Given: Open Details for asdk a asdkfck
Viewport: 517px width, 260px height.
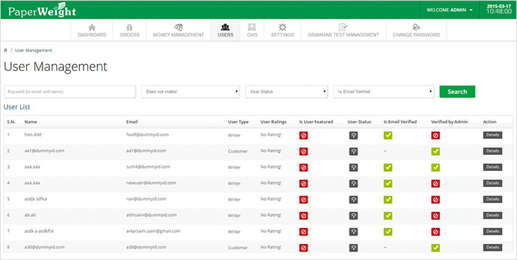Looking at the screenshot, I should click(x=493, y=231).
